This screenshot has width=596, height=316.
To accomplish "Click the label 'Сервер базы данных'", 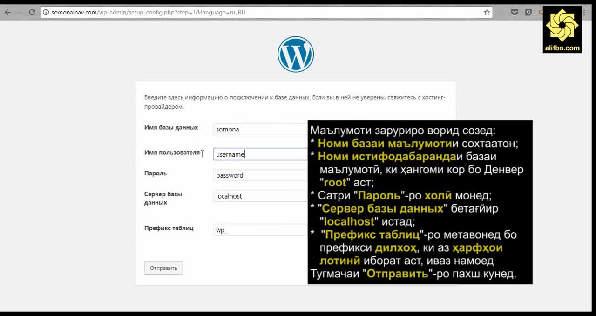I will coord(163,198).
